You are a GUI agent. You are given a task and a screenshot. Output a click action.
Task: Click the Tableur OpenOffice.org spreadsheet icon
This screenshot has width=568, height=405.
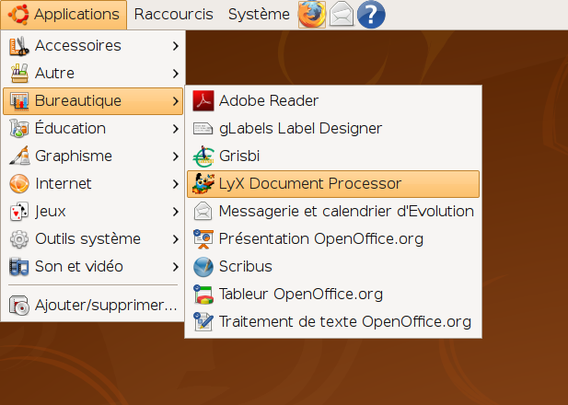pos(203,295)
